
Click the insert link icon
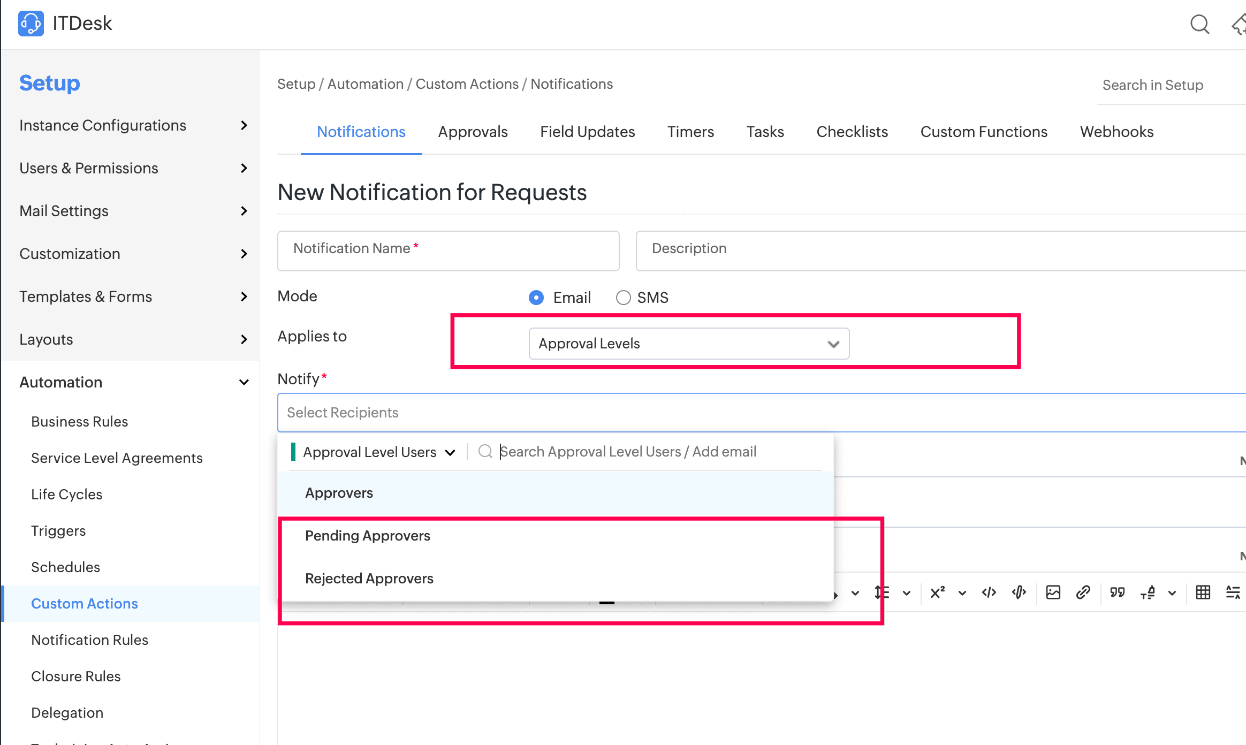(x=1083, y=592)
